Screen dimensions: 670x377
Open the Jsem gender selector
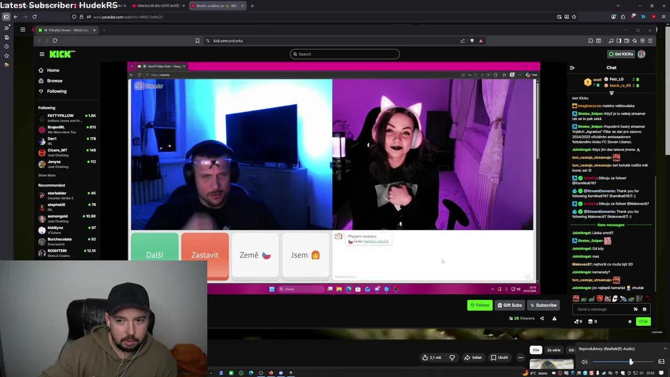[x=305, y=255]
